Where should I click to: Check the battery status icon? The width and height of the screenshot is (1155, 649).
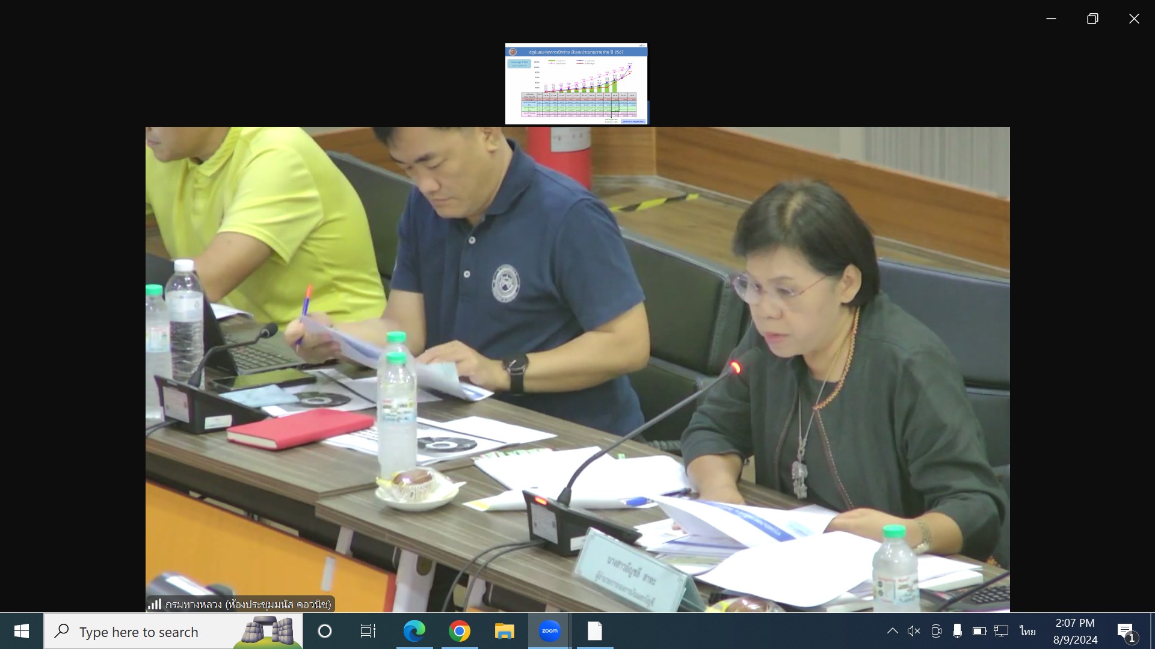[x=979, y=631]
